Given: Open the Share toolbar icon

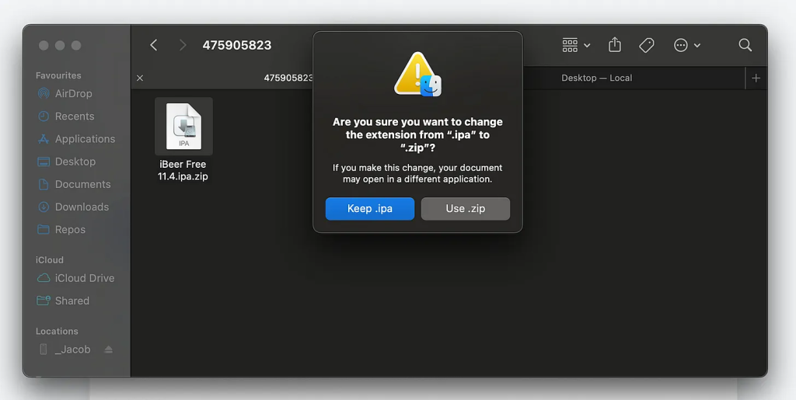Looking at the screenshot, I should (x=615, y=45).
